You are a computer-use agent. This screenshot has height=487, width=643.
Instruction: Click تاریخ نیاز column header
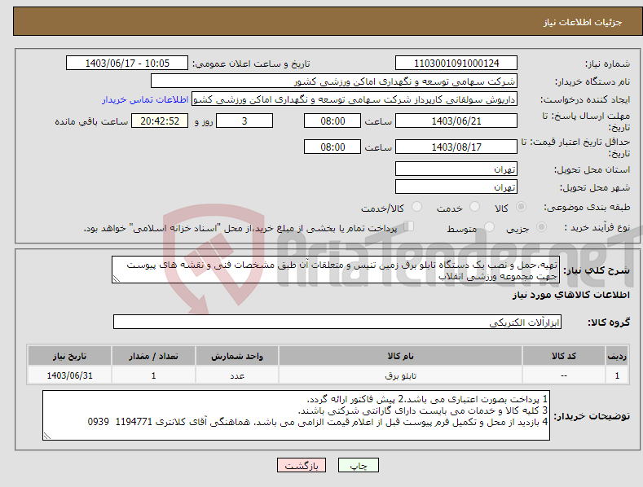point(70,356)
